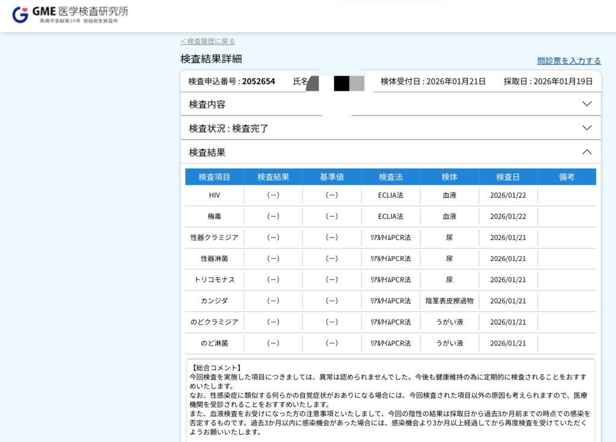Select the 性器クラミジア test item cell
The image size is (616, 442).
click(x=215, y=238)
